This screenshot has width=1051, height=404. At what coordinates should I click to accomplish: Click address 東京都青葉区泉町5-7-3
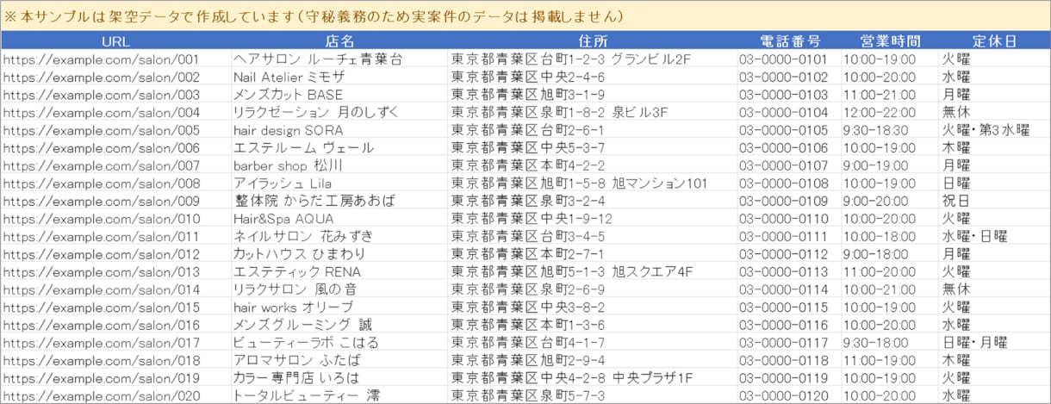[593, 395]
